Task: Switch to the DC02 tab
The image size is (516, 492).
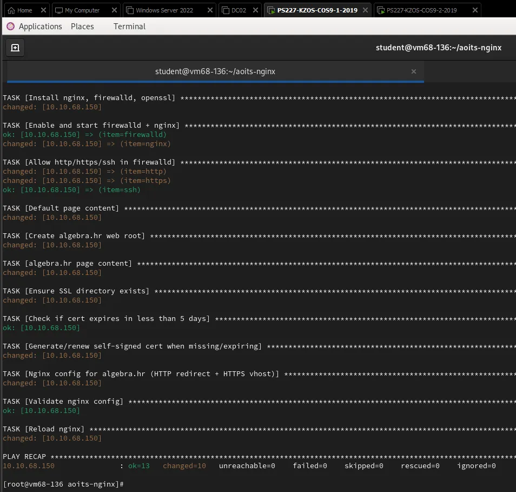Action: (x=237, y=10)
